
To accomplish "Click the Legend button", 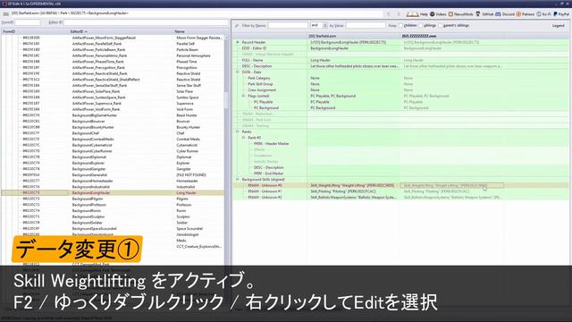I will (x=558, y=26).
